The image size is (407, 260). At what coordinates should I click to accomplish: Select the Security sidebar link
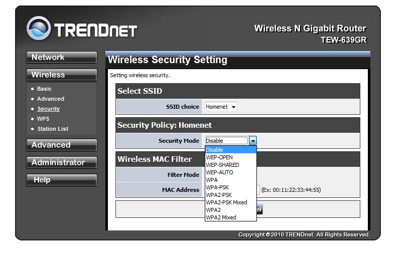click(48, 109)
